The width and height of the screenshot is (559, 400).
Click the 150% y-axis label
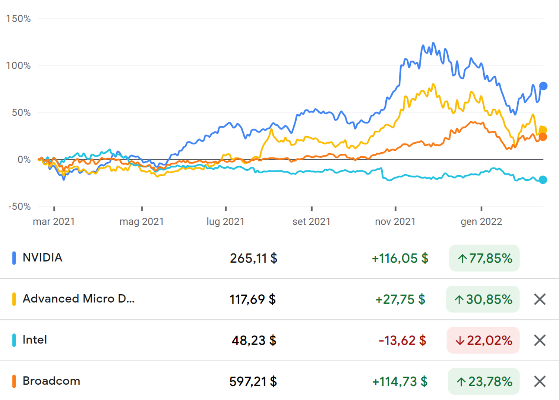point(18,19)
